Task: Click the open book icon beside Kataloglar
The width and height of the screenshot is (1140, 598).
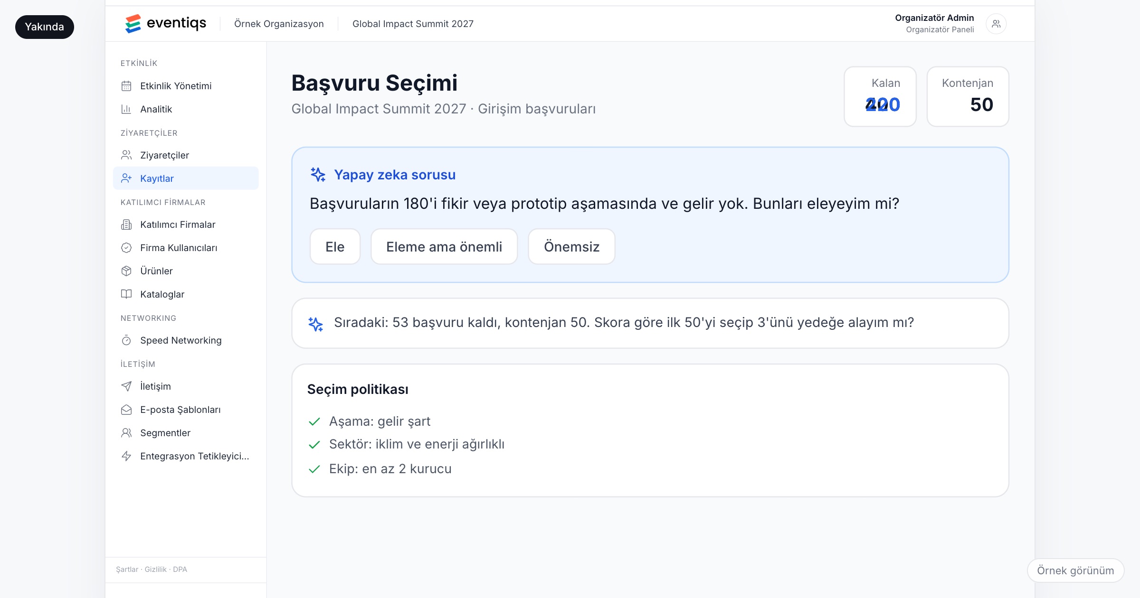Action: pos(126,294)
